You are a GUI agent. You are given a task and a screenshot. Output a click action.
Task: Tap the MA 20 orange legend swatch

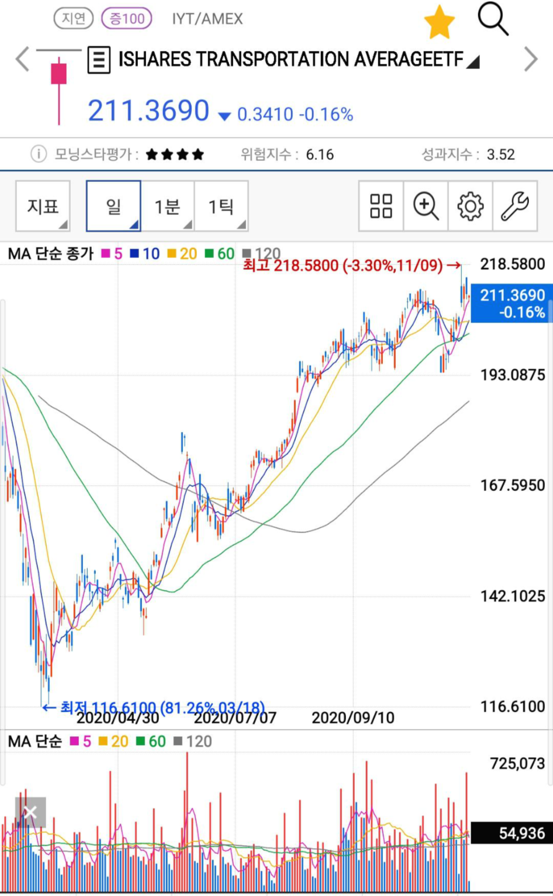[172, 253]
